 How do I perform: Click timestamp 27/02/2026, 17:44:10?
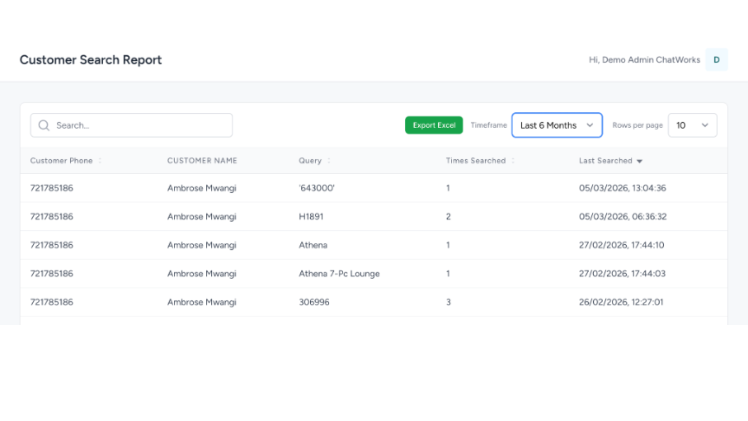pos(621,245)
